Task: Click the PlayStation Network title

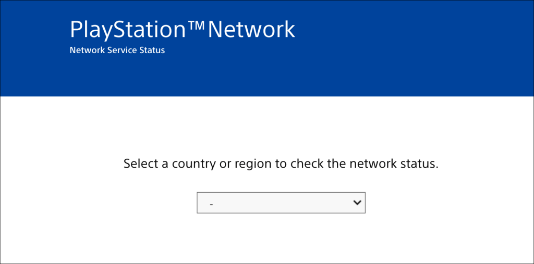Action: pyautogui.click(x=182, y=30)
